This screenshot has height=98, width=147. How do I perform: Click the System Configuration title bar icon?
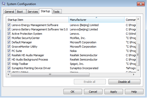4,4
